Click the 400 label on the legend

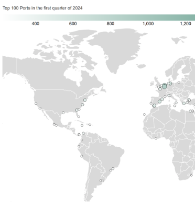(x=35, y=24)
